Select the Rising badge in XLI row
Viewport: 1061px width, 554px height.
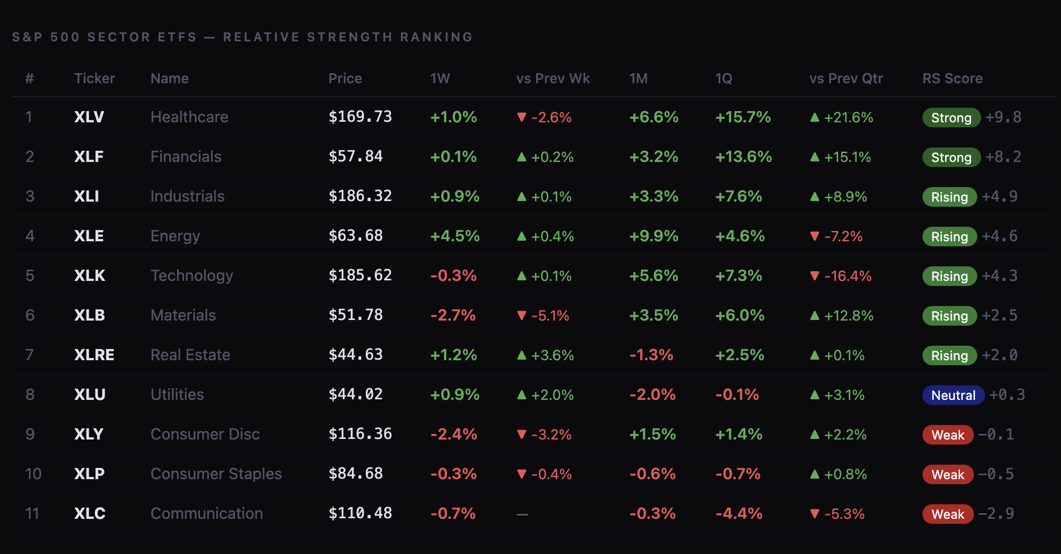pyautogui.click(x=949, y=197)
